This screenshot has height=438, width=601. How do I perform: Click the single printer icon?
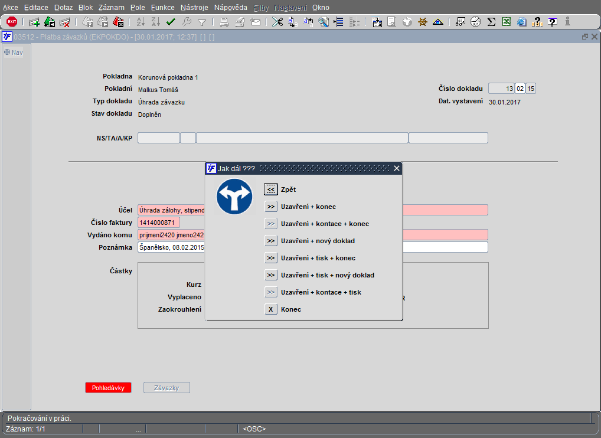tap(224, 22)
